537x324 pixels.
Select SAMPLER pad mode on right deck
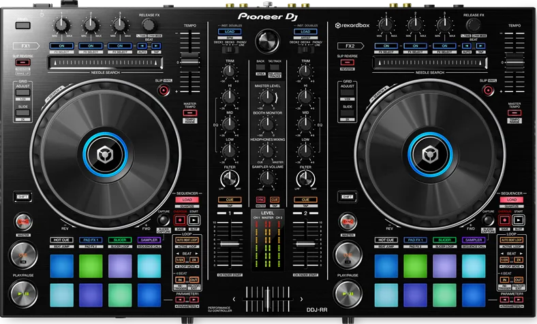tap(474, 240)
